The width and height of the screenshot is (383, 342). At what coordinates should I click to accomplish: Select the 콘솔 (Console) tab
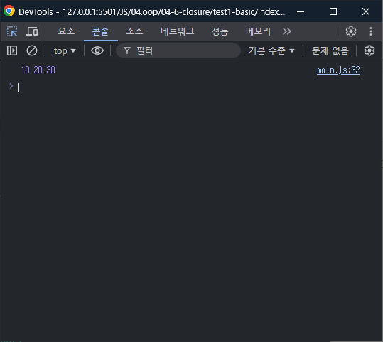(100, 31)
